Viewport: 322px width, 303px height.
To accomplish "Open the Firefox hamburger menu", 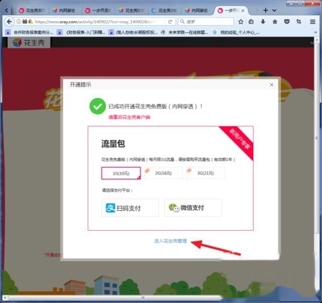I will coord(312,22).
